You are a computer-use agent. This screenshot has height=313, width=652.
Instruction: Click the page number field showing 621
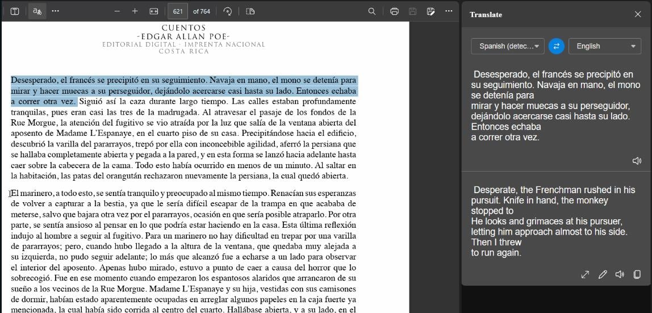(178, 11)
